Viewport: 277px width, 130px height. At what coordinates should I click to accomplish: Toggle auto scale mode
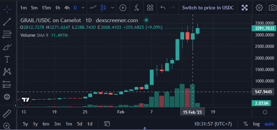269,124
